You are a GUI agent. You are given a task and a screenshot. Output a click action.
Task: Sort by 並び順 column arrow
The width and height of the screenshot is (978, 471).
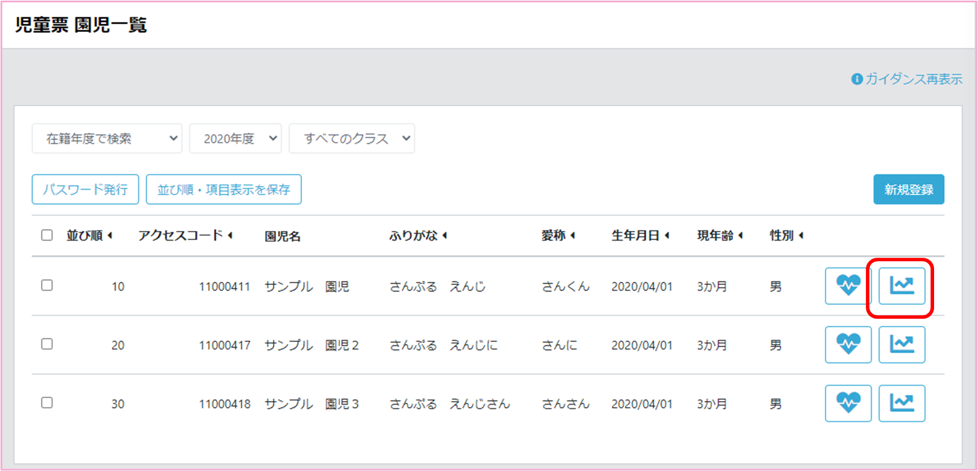[x=110, y=236]
